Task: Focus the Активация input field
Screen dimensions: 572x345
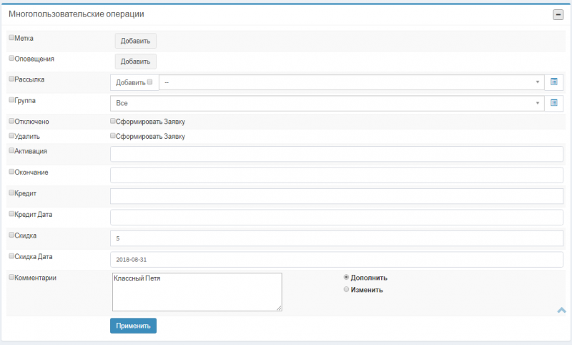Action: pyautogui.click(x=337, y=154)
